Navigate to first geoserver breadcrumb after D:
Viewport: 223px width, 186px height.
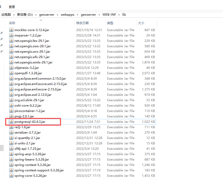(47, 15)
